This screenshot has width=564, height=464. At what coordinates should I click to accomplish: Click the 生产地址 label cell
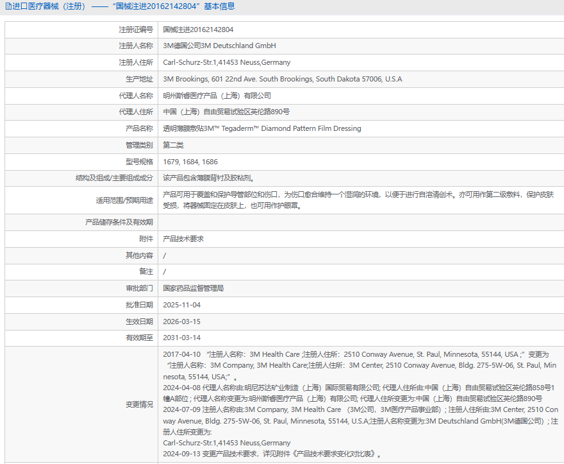coord(81,79)
